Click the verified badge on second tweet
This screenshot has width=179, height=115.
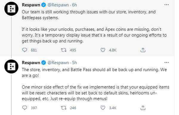[44, 63]
